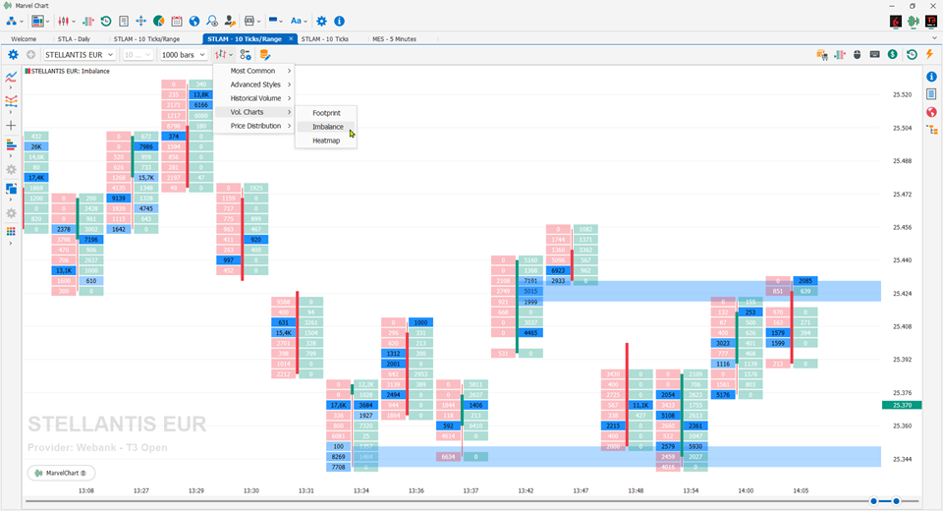Click the T3 monitor icon at top right
943x511 pixels.
tap(931, 22)
